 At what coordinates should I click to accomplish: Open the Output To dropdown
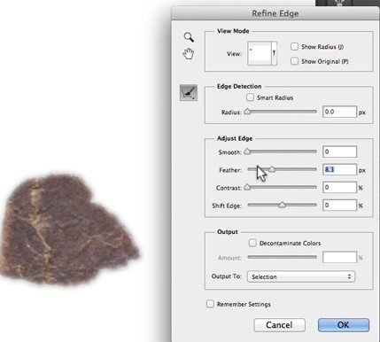coord(301,276)
